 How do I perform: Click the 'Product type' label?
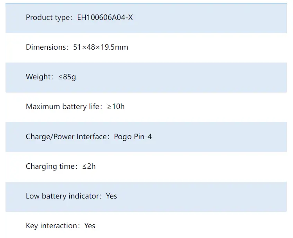click(47, 18)
